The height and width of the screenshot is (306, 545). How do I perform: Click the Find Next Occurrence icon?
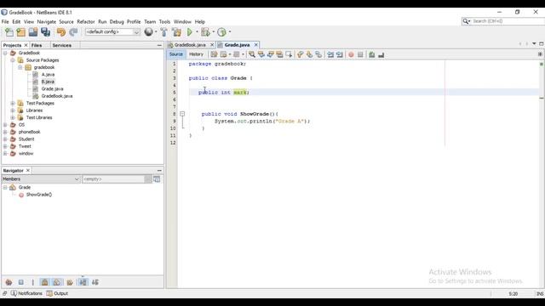coord(270,54)
